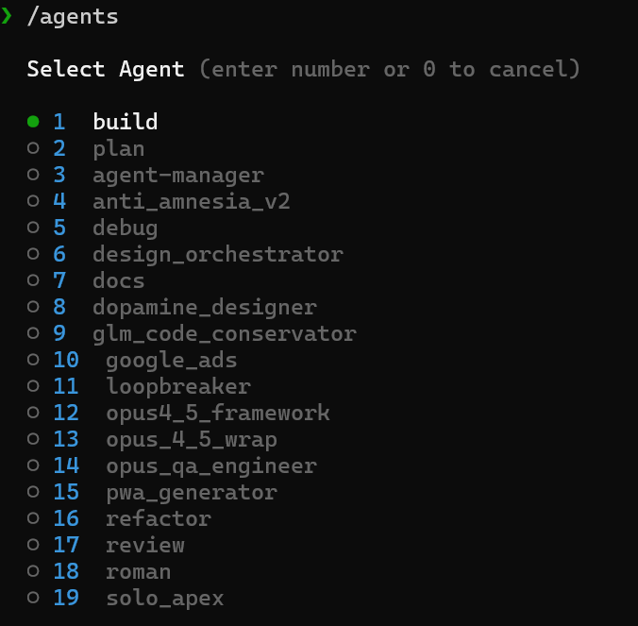
Task: Select the pwa_generator agent
Action: point(191,492)
